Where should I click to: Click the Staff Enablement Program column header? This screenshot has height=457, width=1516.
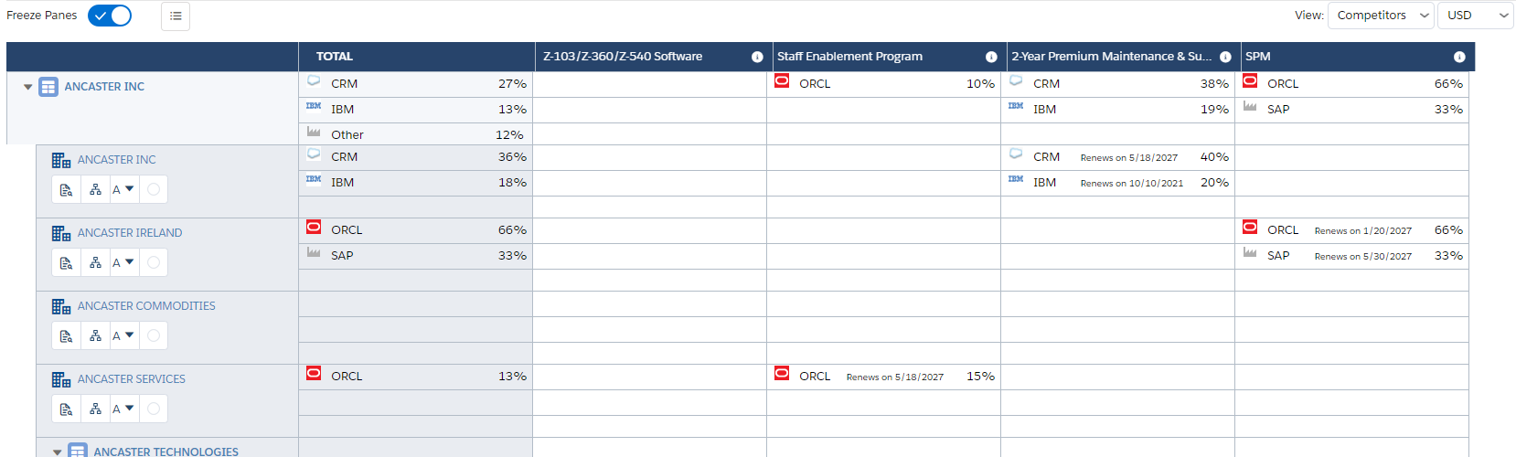pyautogui.click(x=888, y=57)
